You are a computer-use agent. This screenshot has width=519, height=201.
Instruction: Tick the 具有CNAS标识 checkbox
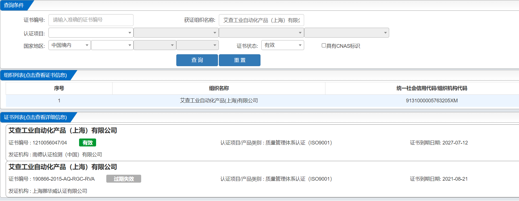[324, 46]
